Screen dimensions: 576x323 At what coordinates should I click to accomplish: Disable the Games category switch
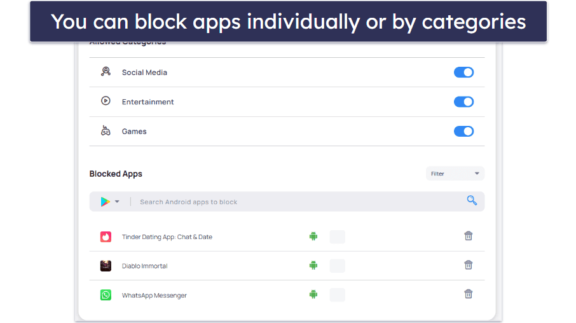click(x=463, y=131)
